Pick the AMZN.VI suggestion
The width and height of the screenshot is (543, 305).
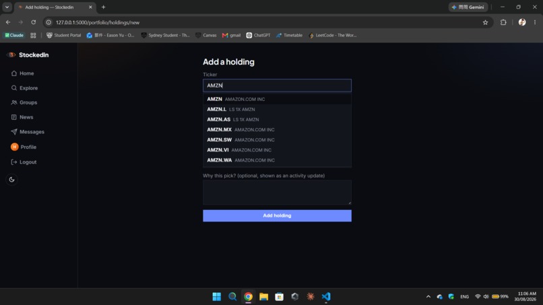277,150
